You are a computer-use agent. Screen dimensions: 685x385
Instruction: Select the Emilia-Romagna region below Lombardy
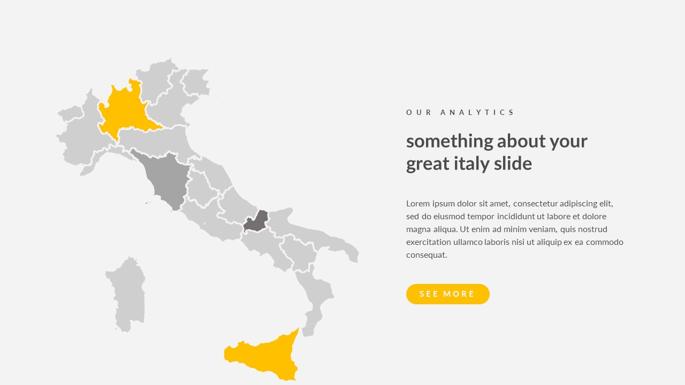(x=155, y=141)
